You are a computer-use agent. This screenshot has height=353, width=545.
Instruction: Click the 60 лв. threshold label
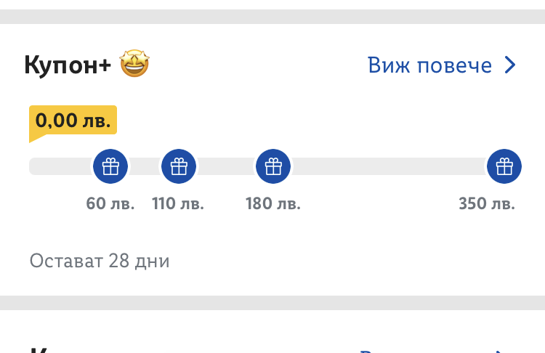pos(110,203)
